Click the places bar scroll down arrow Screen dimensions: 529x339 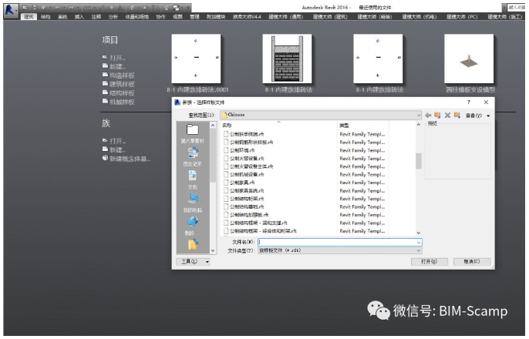[213, 250]
